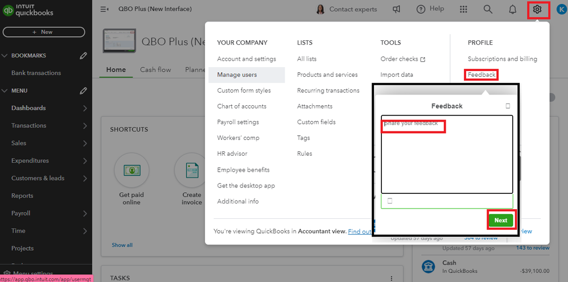Open the notifications bell
Viewport: 568px width, 282px height.
pyautogui.click(x=512, y=10)
